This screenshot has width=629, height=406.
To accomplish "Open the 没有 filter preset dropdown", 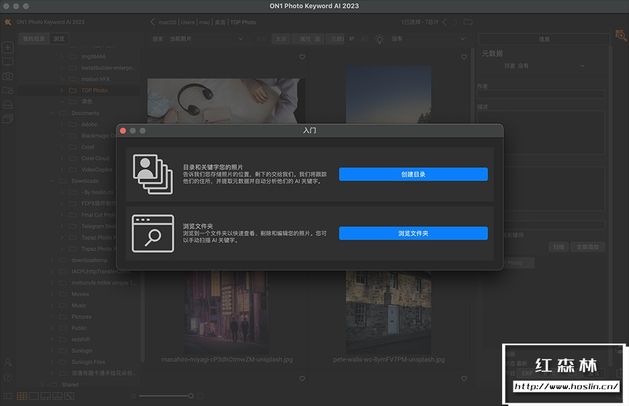I will point(428,39).
